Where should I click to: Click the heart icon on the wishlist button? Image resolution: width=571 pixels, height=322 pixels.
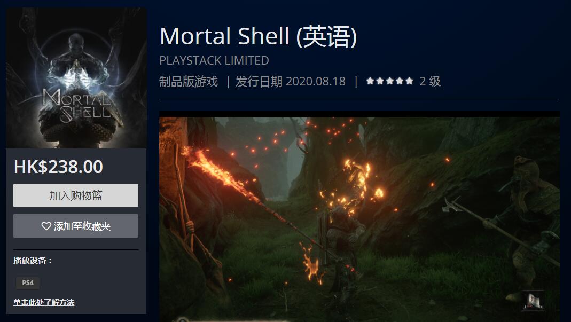pos(46,226)
